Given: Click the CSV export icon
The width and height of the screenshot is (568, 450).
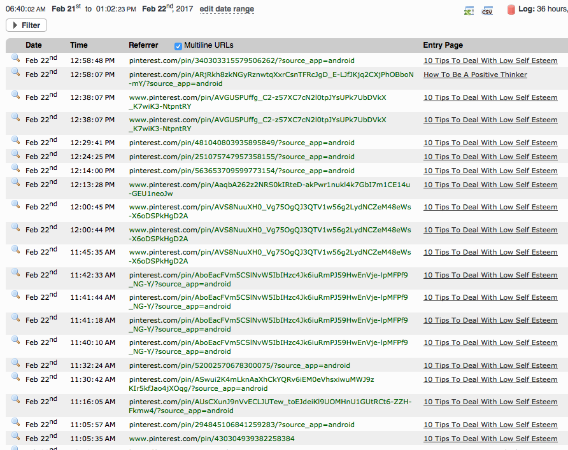Looking at the screenshot, I should (x=487, y=10).
